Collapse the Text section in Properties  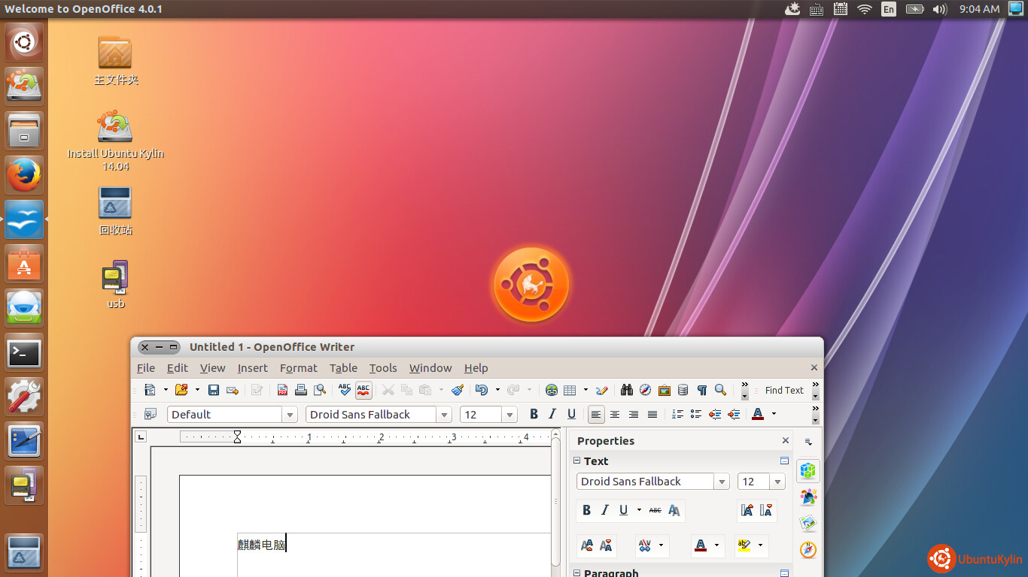click(577, 461)
